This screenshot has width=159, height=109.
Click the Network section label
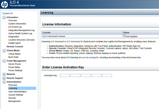click(11, 74)
